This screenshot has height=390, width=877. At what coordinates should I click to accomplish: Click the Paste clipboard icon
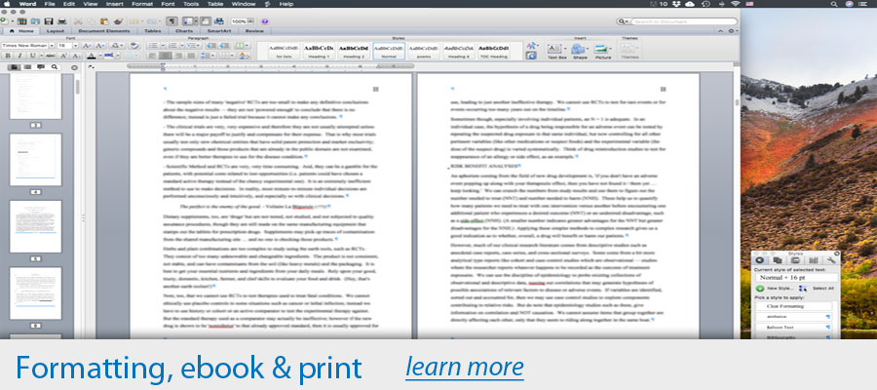[104, 21]
